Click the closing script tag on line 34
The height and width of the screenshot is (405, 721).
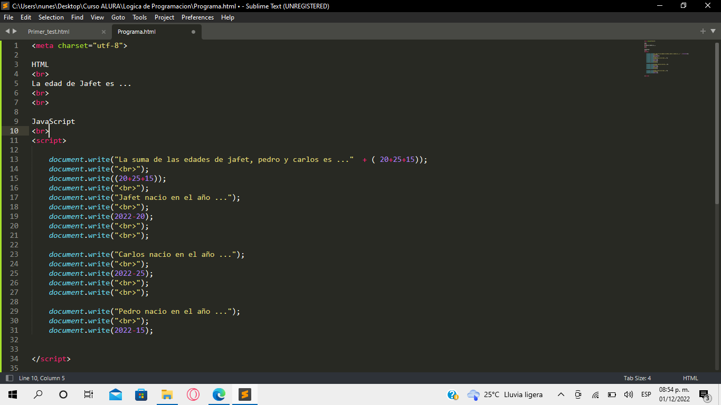(51, 359)
